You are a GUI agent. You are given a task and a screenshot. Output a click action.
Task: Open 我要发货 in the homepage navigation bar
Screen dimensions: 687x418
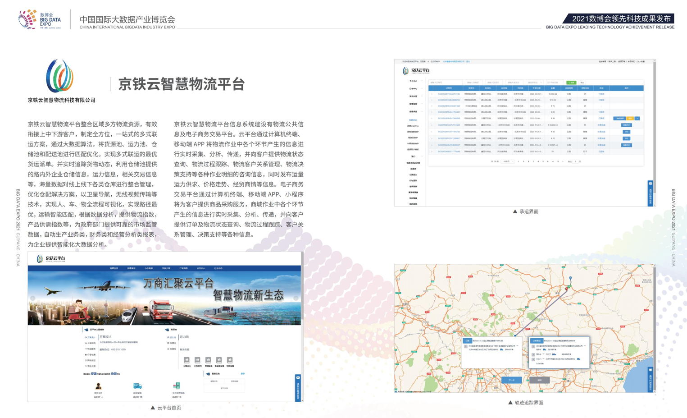[x=114, y=268]
